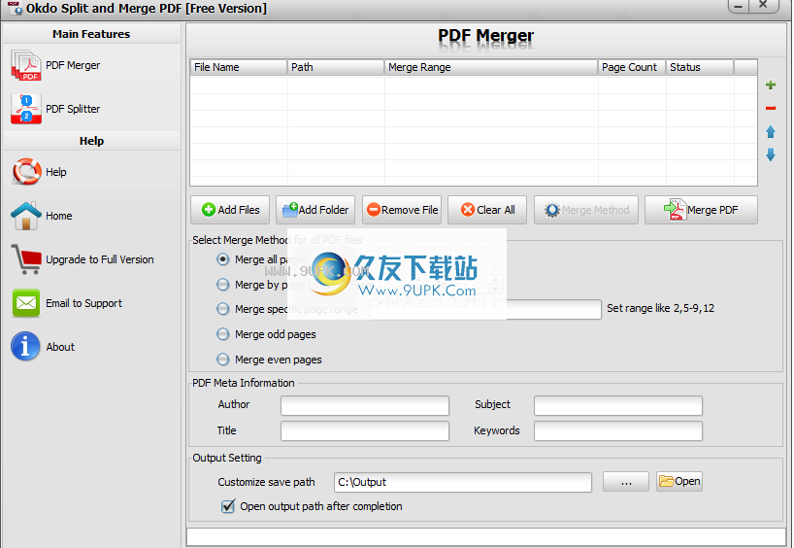
Task: Click the Home house icon
Action: 26,216
